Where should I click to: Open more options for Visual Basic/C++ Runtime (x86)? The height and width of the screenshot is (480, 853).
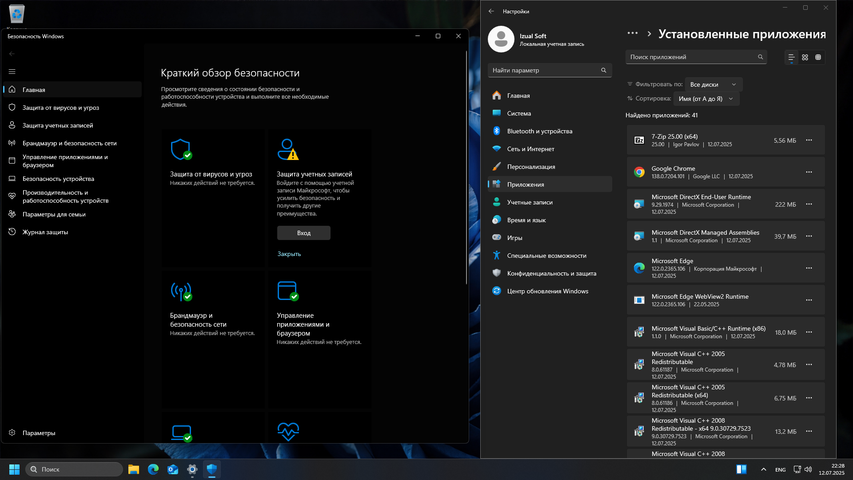tap(809, 332)
